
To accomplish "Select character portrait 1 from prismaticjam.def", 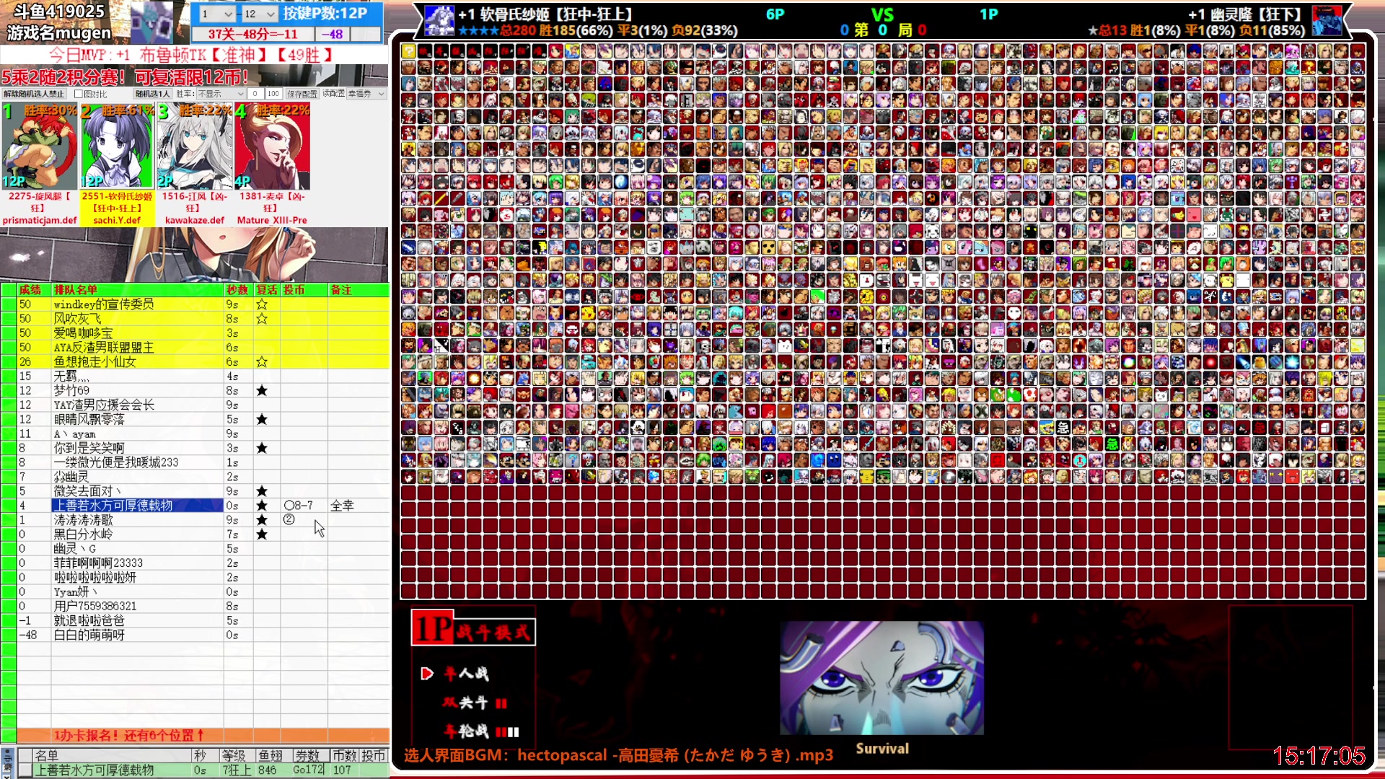I will (x=40, y=146).
